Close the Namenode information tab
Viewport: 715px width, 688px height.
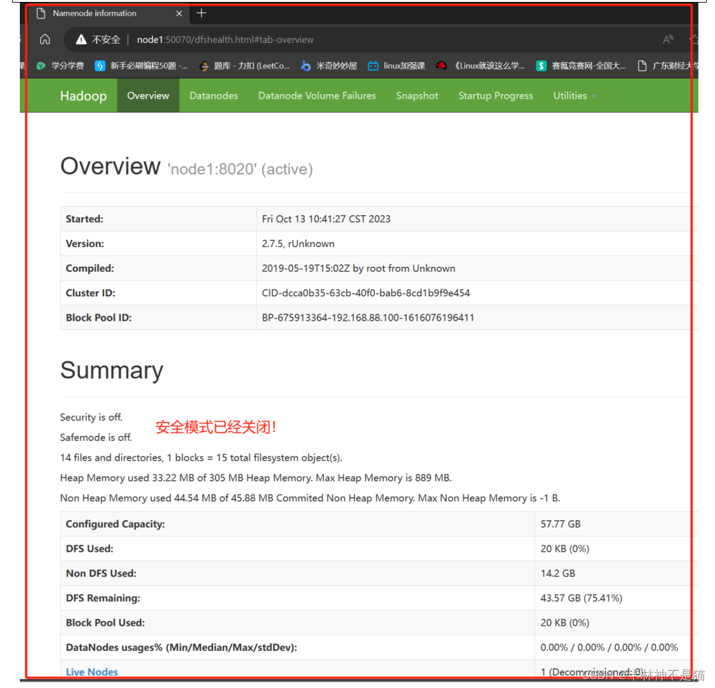[x=179, y=13]
